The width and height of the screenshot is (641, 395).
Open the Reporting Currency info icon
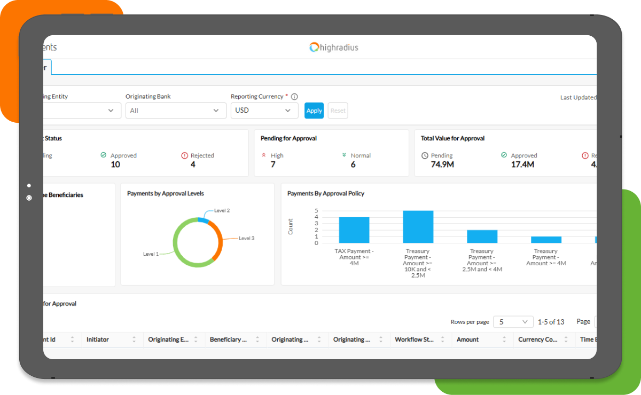294,97
